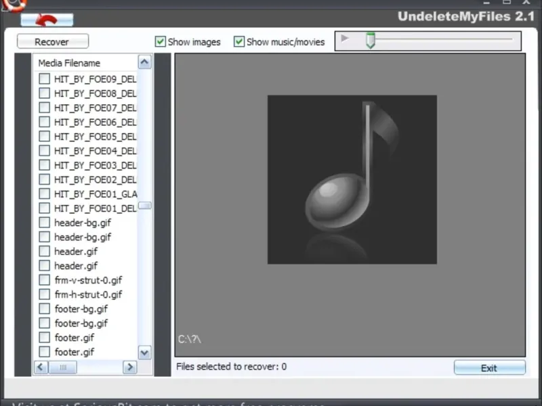This screenshot has width=542, height=406.
Task: Click the green playback position slider
Action: 371,41
